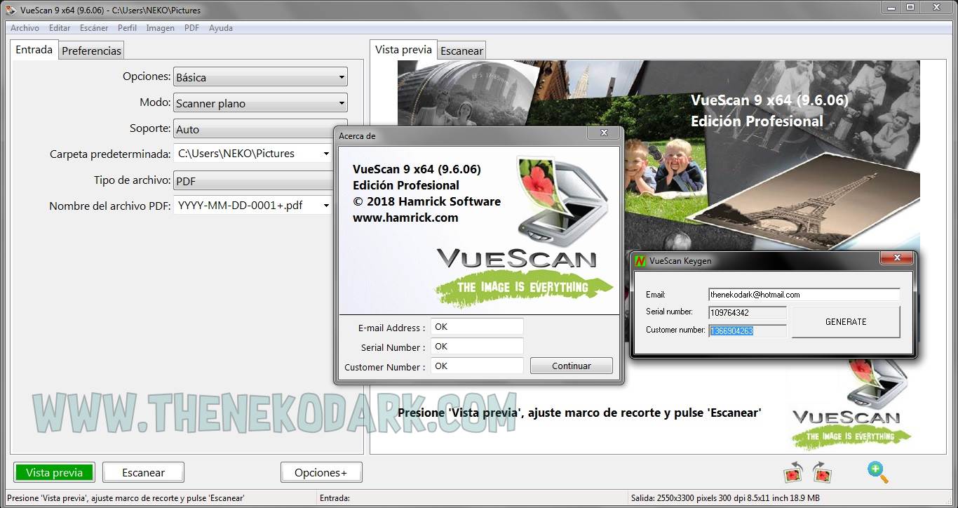Open the Ayuda menu

tap(221, 28)
